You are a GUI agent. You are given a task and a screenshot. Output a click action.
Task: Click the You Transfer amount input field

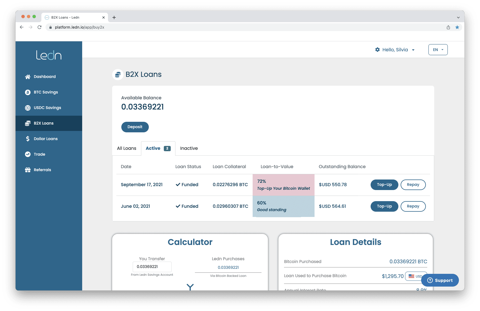click(x=152, y=267)
